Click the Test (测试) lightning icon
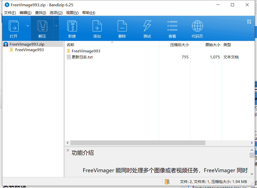The width and height of the screenshot is (257, 188). click(x=147, y=26)
